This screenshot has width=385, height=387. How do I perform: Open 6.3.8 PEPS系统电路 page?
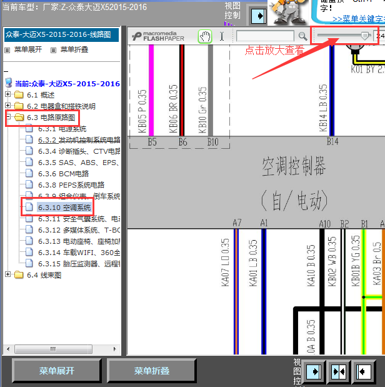pos(71,185)
